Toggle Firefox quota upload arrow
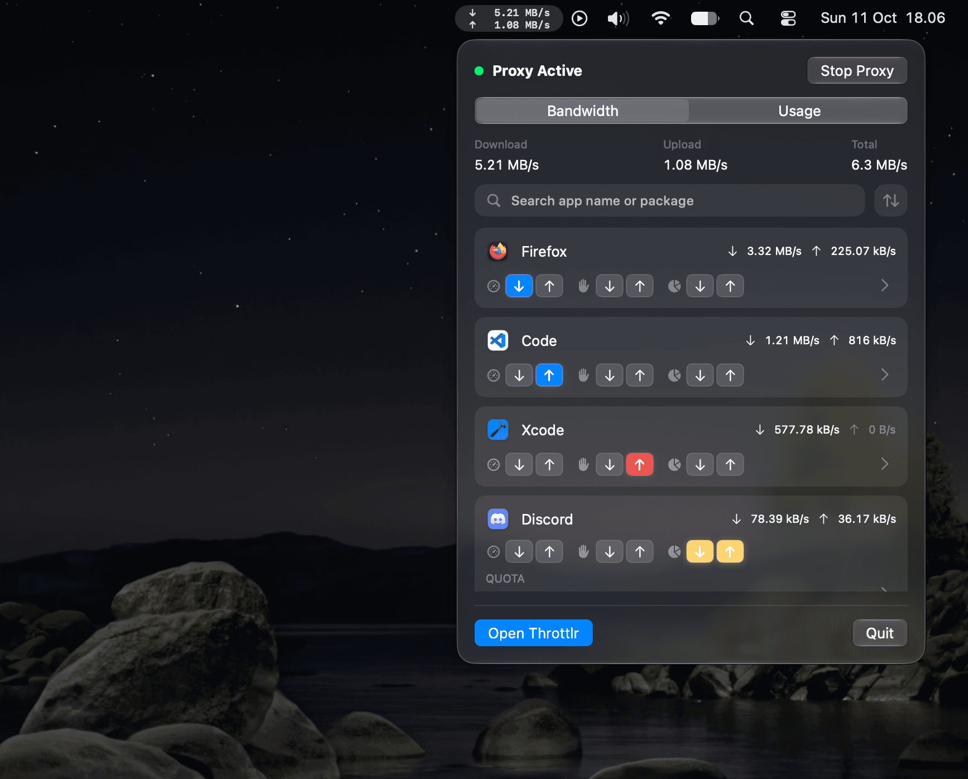 (x=730, y=286)
